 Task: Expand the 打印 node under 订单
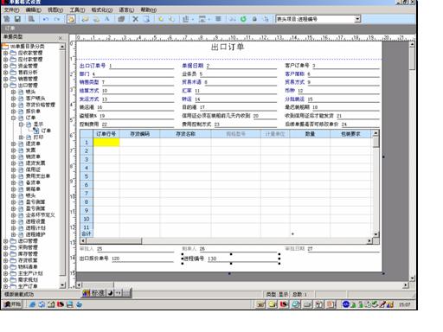(21, 137)
